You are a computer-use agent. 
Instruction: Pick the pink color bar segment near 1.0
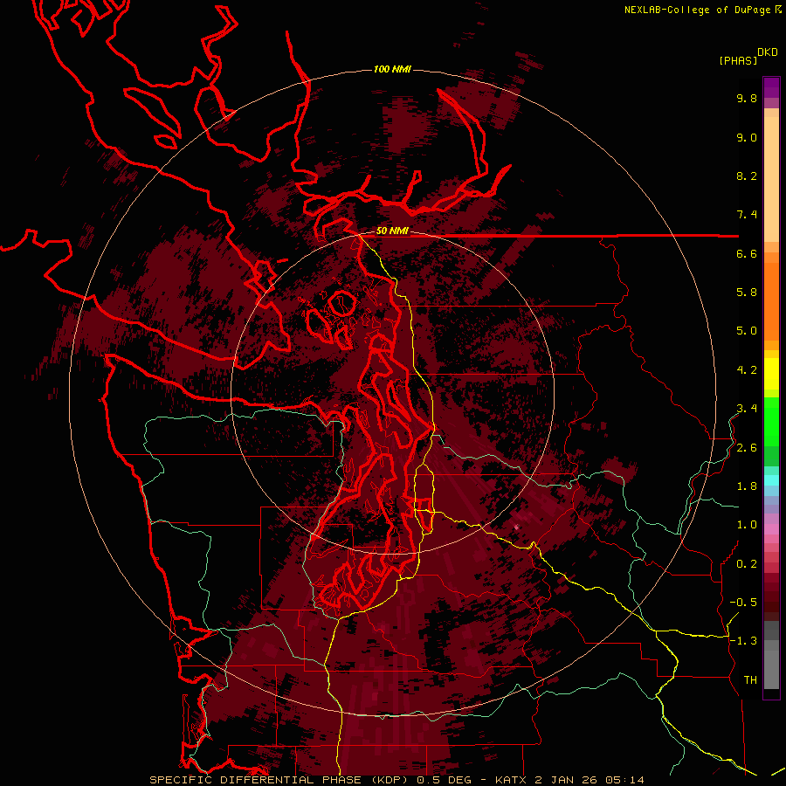point(771,529)
